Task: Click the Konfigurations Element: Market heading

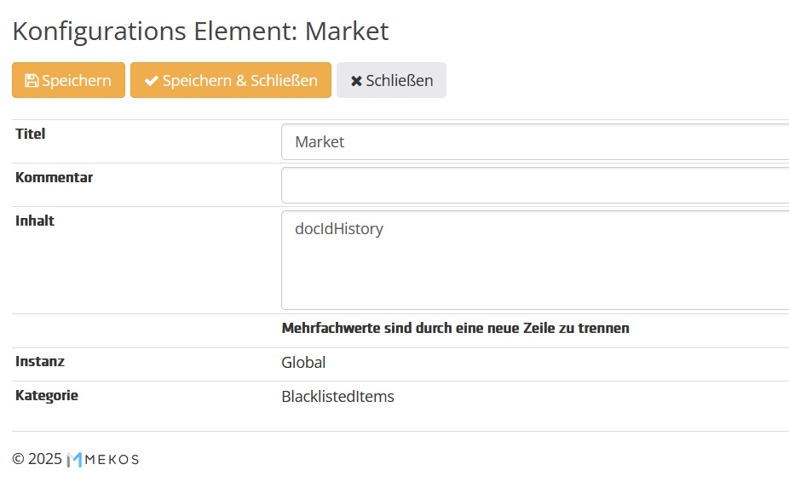Action: (x=200, y=31)
